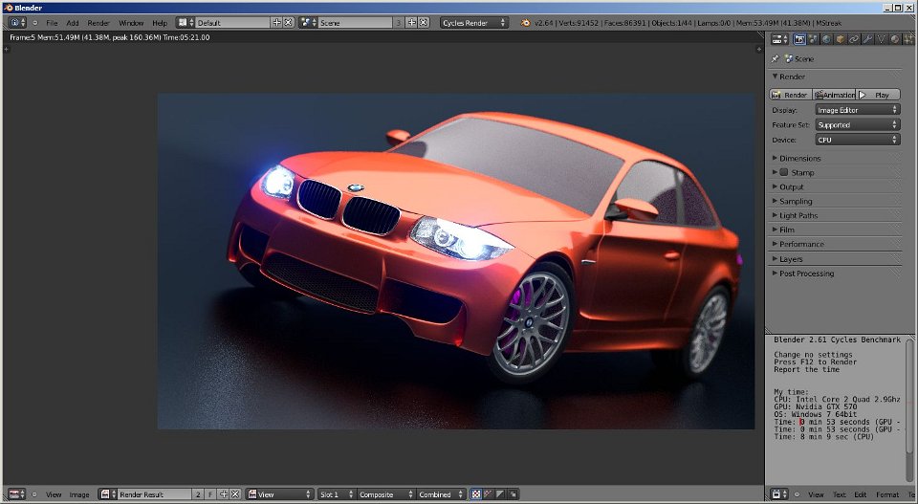
Task: Add a new scene
Action: (411, 22)
